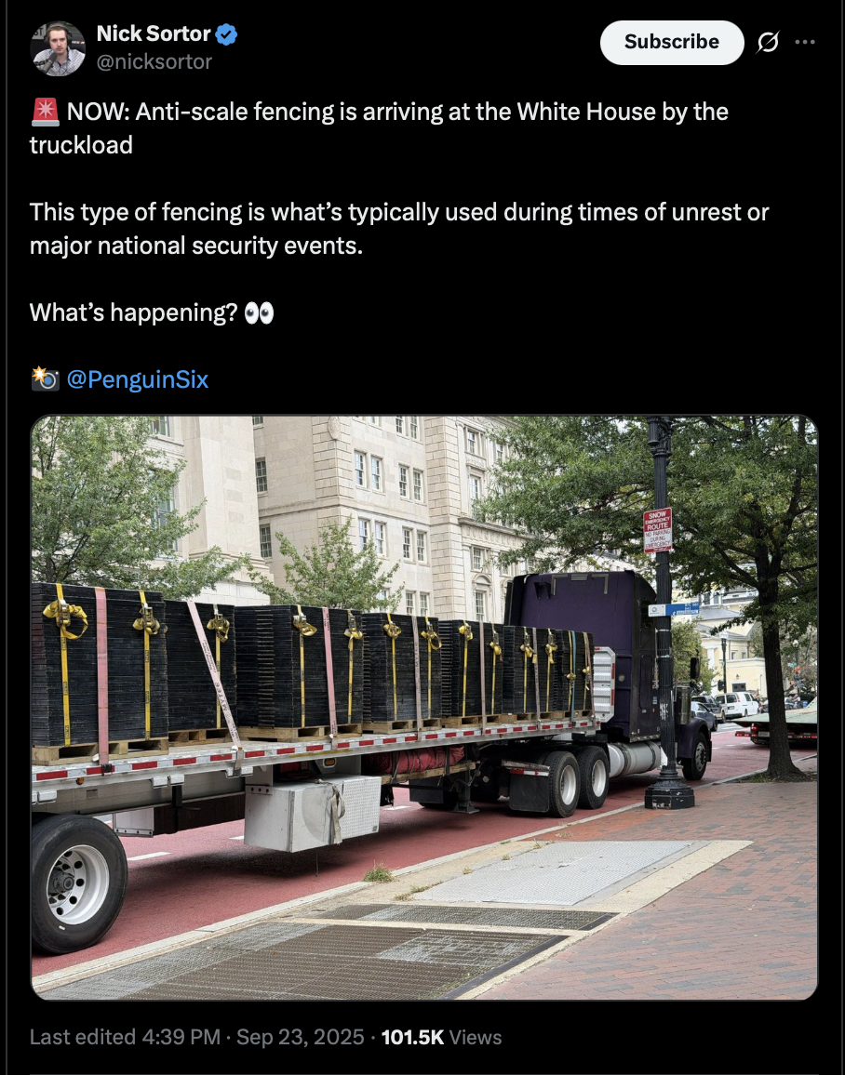Click the What's happening? text line

tap(133, 312)
